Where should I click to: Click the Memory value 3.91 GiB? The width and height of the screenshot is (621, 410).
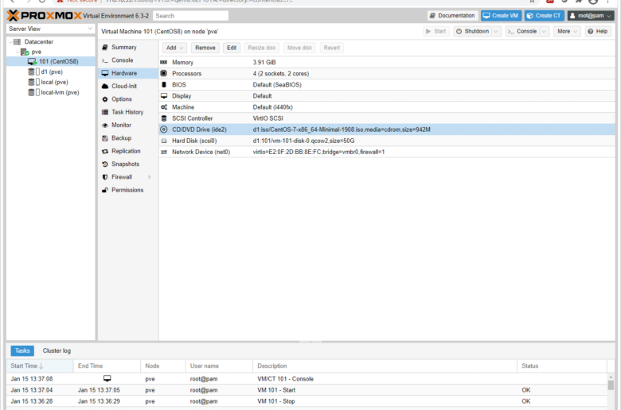264,63
